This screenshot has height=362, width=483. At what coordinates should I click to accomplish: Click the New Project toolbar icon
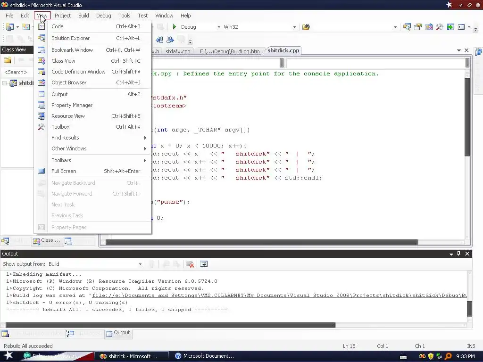pos(9,27)
